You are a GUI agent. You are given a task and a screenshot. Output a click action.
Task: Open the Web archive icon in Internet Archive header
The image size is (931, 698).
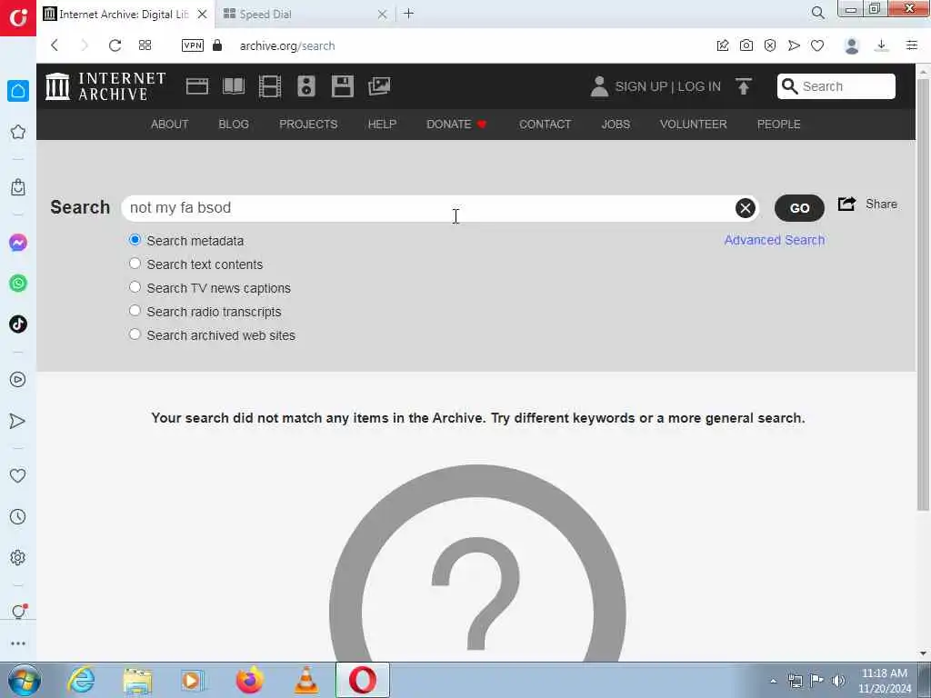tap(197, 86)
